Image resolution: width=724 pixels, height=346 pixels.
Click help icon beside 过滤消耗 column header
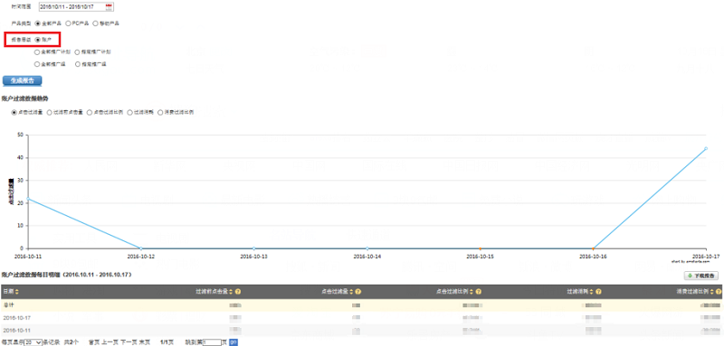tap(598, 292)
